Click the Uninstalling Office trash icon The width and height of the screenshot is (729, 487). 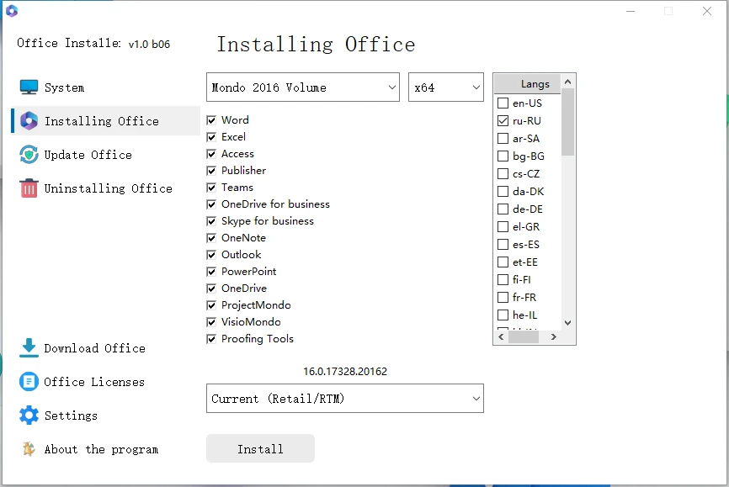29,188
